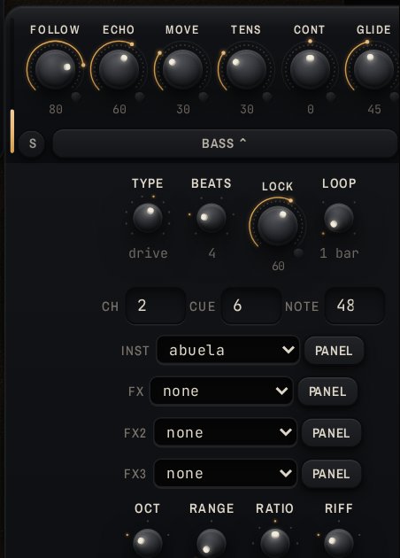400x558 pixels.
Task: Click the NOTE input field showing 48
Action: click(x=355, y=306)
